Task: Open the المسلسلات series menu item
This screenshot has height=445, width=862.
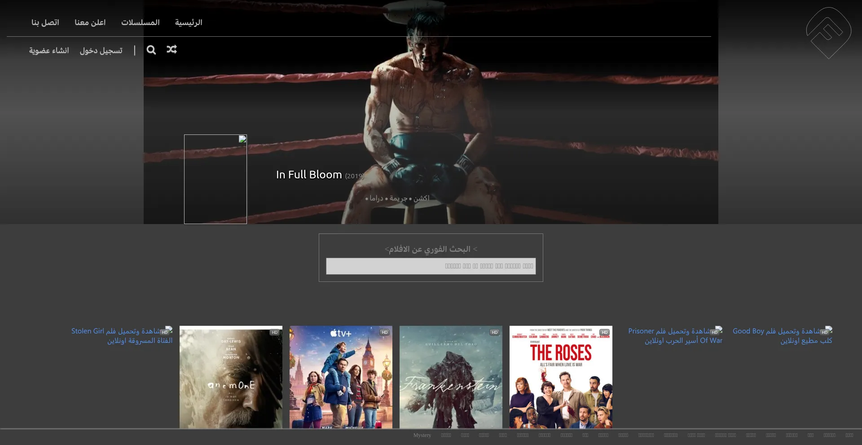Action: pos(140,22)
